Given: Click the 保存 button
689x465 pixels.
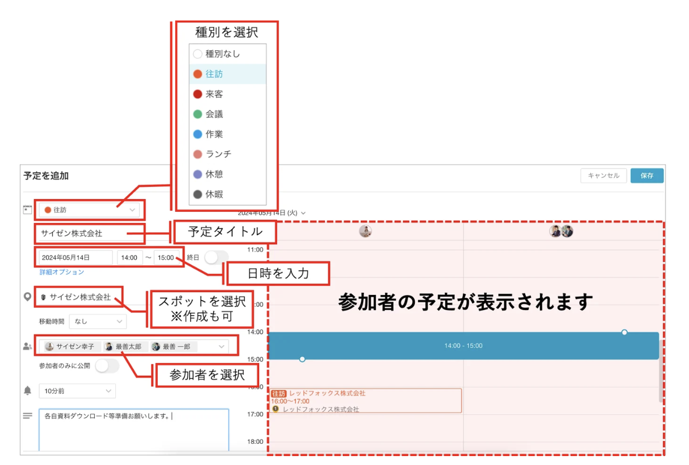Looking at the screenshot, I should (647, 176).
